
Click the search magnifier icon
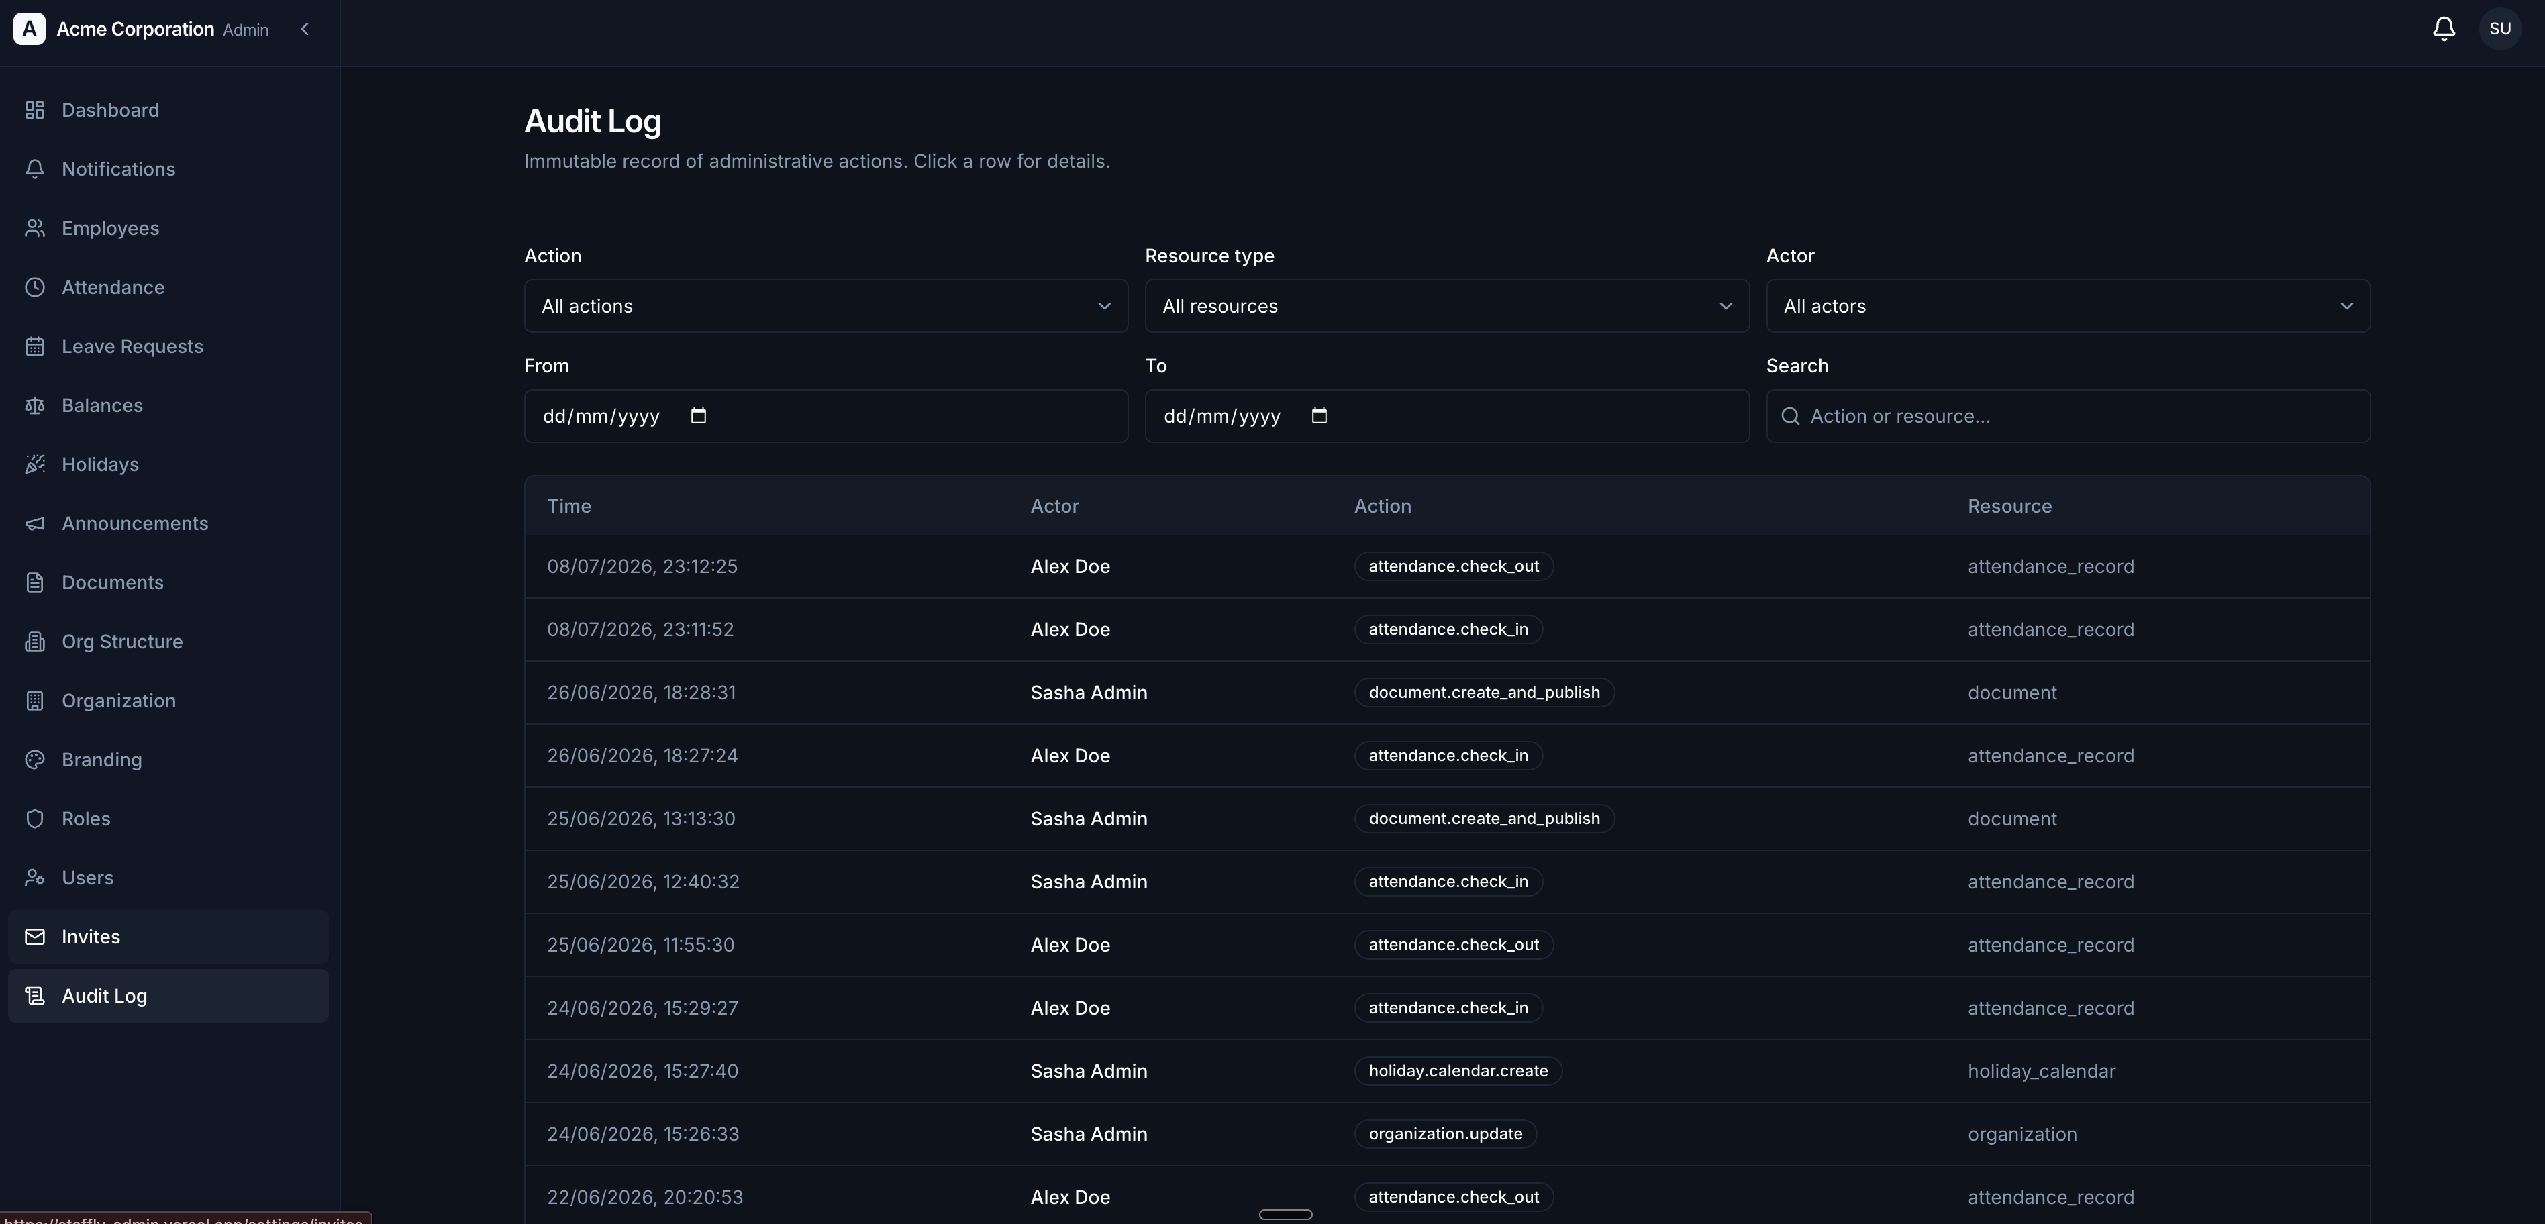click(1790, 416)
